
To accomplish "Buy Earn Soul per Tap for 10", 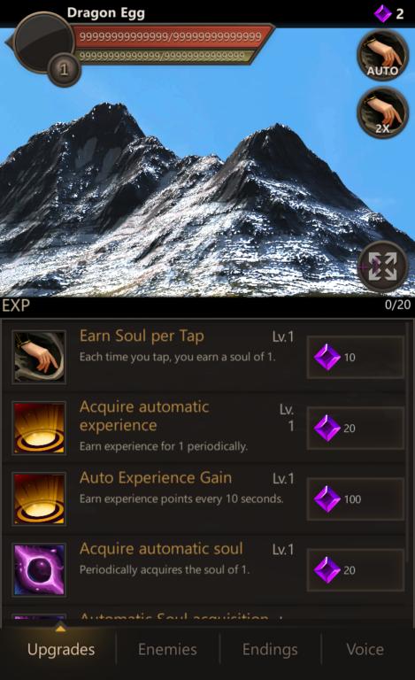I will 356,357.
